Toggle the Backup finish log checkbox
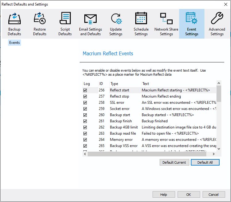Viewport: 231px width, 202px height. (x=85, y=121)
